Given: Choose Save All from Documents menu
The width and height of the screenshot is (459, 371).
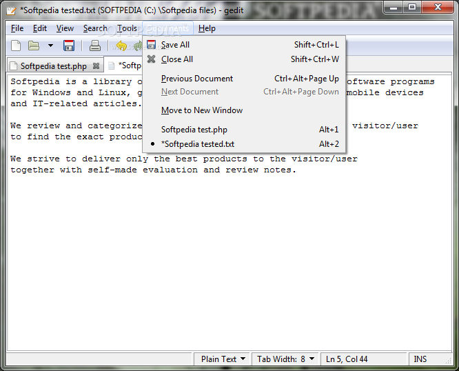Looking at the screenshot, I should (244, 45).
